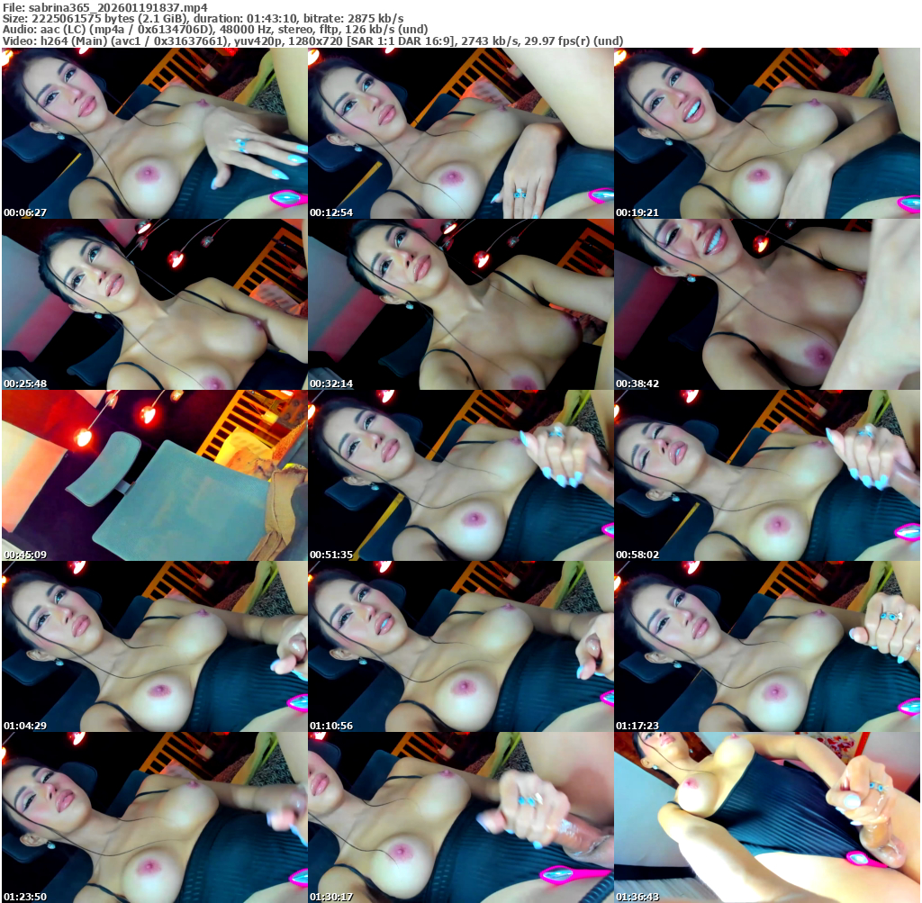The height and width of the screenshot is (903, 922).
Task: Click the thumbnail stamped 01:10:56
Action: coord(460,646)
